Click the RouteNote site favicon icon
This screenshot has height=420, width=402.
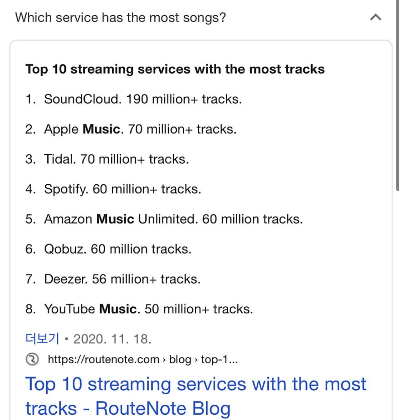pos(32,359)
